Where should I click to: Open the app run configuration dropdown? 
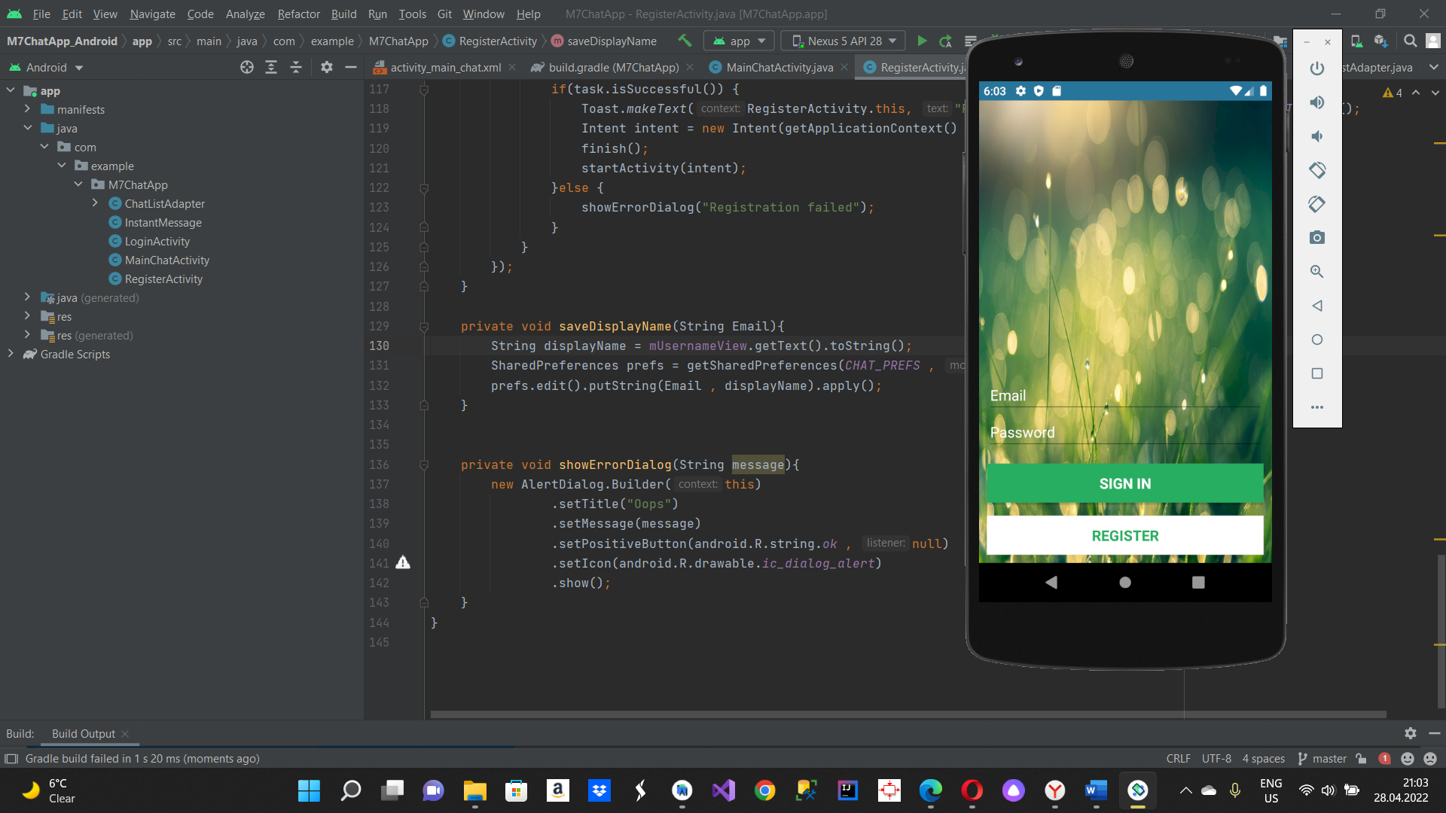[739, 41]
